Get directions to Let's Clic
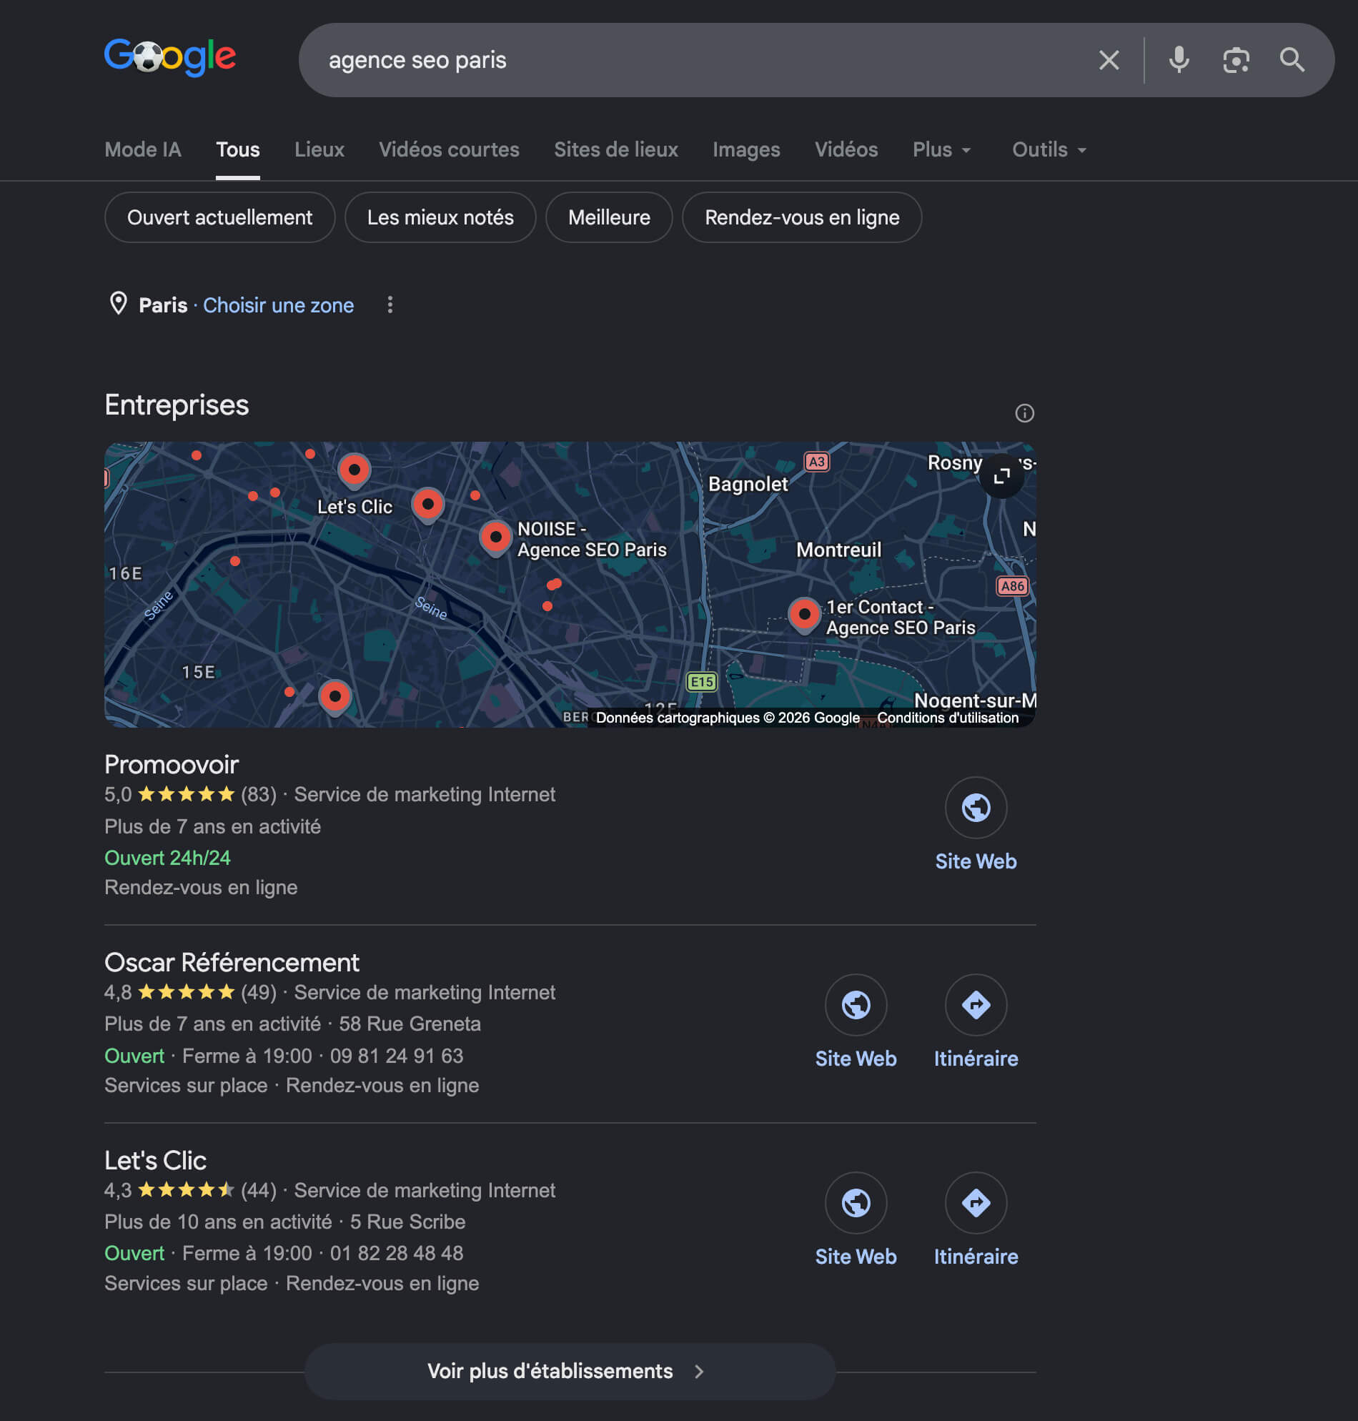Image resolution: width=1358 pixels, height=1421 pixels. [x=976, y=1202]
